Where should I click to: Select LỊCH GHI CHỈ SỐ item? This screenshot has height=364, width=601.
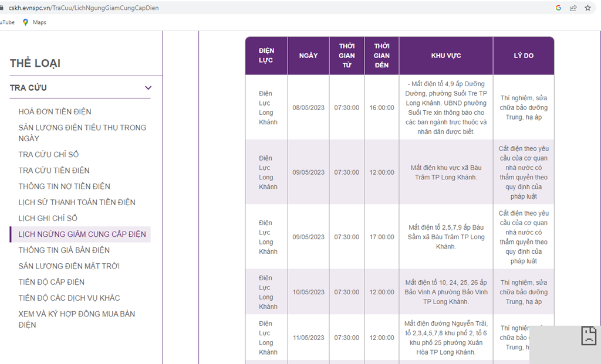click(x=48, y=218)
